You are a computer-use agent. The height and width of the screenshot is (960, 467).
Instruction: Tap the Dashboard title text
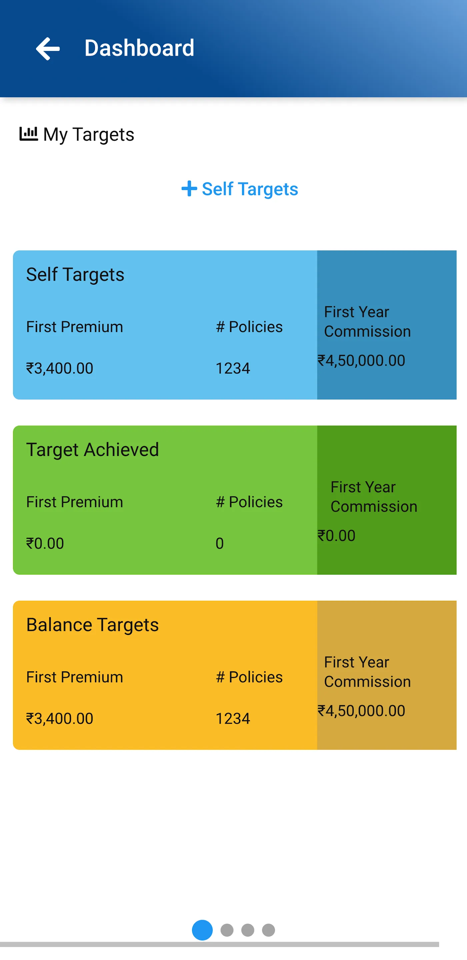(139, 47)
